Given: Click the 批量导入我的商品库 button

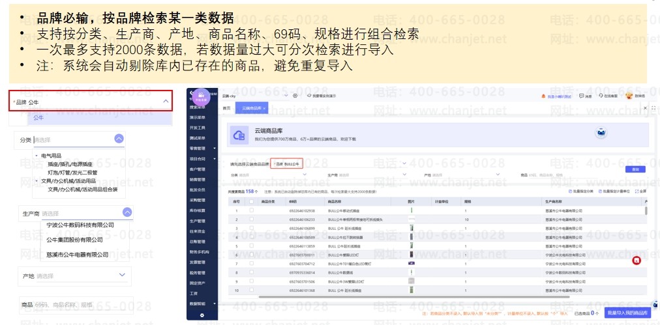Looking at the screenshot, I should 629,313.
